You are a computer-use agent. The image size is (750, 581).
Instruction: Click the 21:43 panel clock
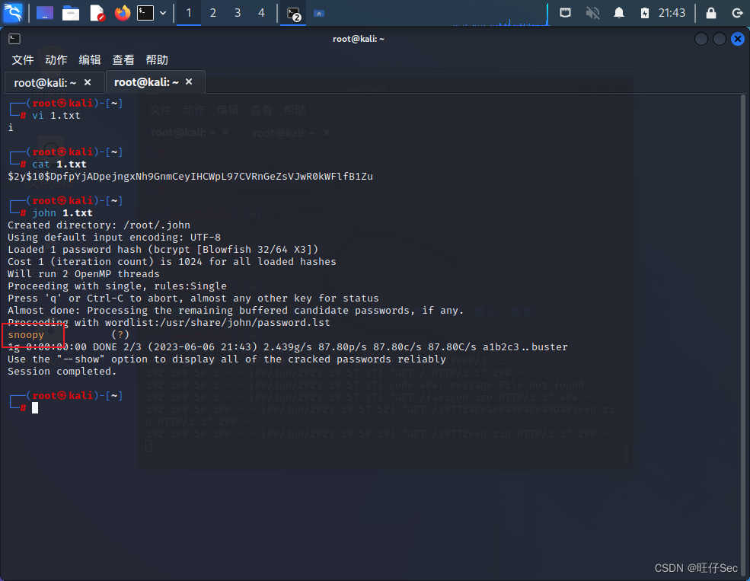click(x=672, y=13)
